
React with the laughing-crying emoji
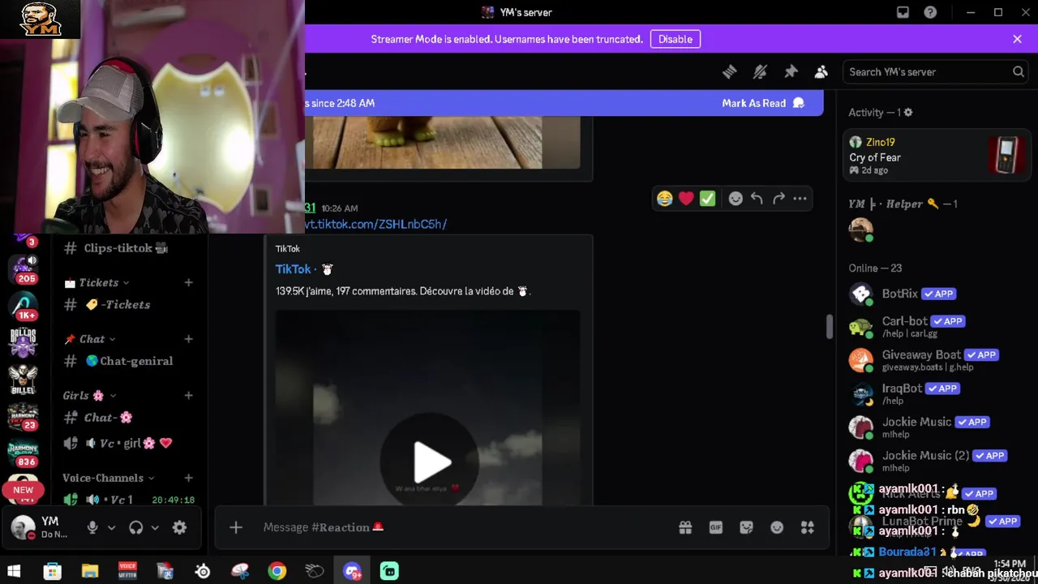tap(665, 199)
